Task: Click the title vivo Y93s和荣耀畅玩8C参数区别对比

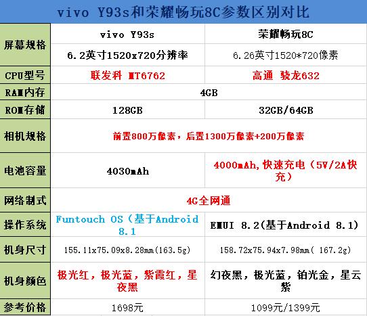Action: (183, 12)
